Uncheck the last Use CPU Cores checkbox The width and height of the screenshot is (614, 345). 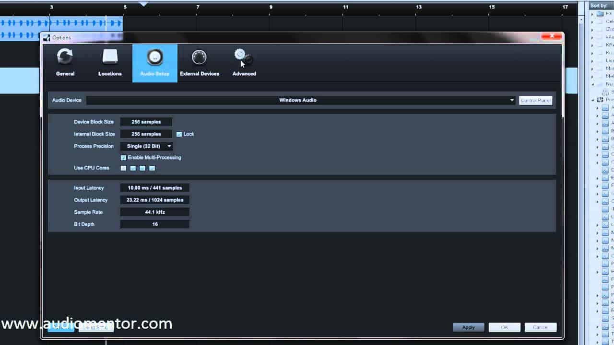(152, 168)
